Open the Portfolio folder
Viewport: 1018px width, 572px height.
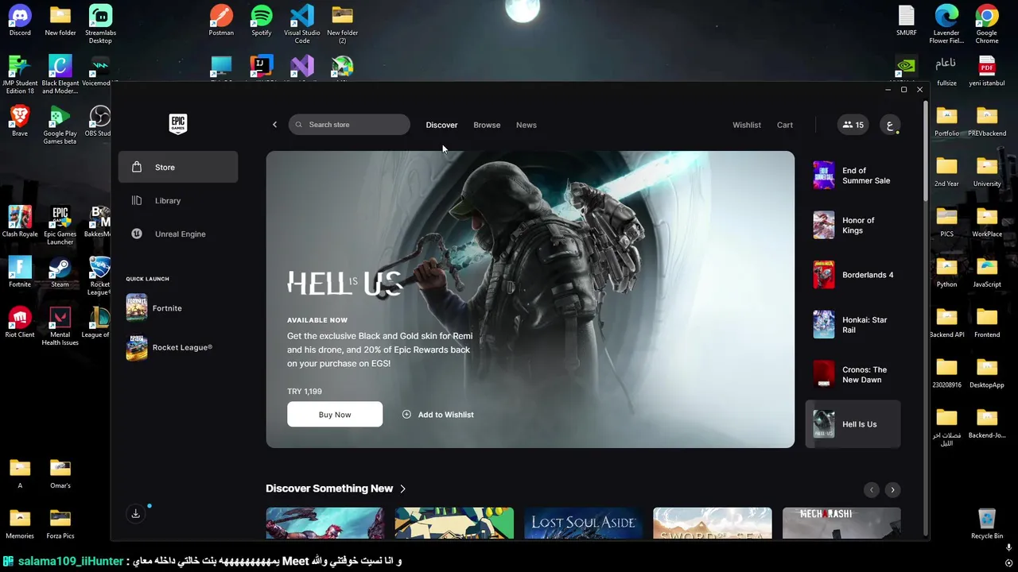pos(946,121)
